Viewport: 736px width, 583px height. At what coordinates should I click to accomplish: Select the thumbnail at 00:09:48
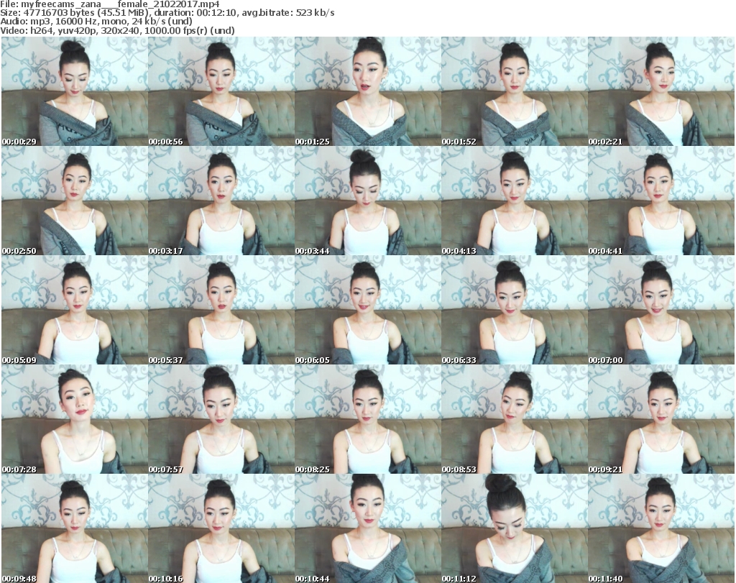click(75, 528)
